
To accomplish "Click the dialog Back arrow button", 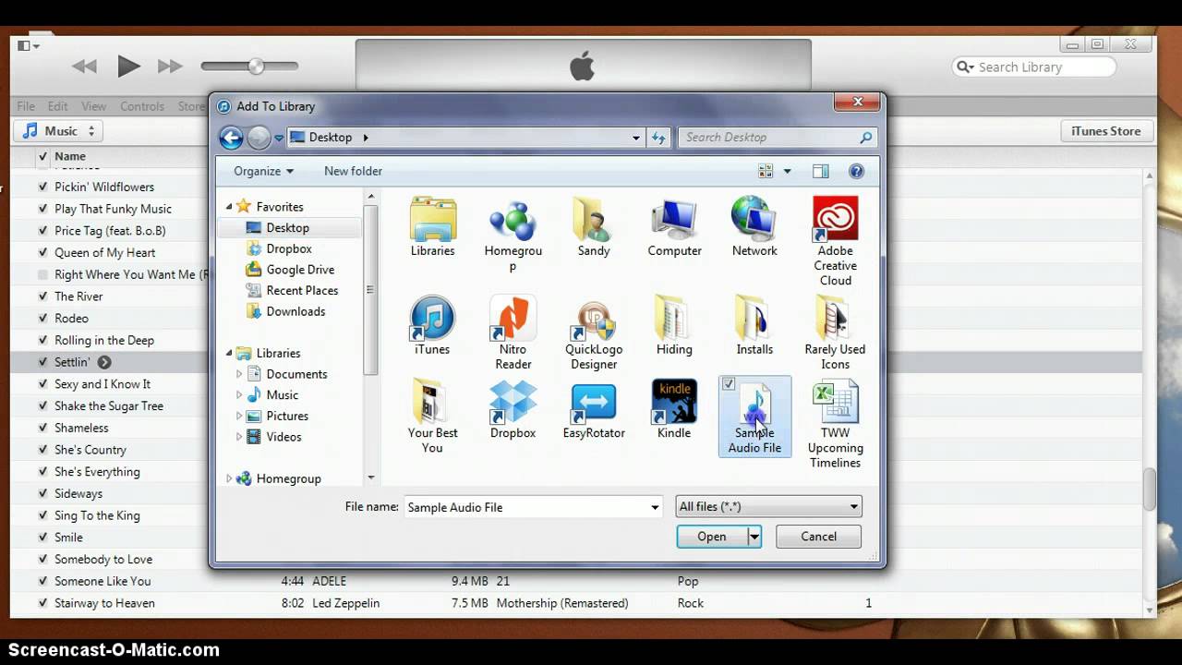I will point(231,138).
